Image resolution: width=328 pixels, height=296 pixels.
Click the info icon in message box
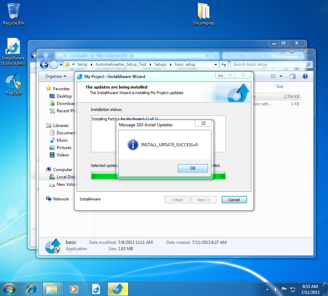click(133, 145)
